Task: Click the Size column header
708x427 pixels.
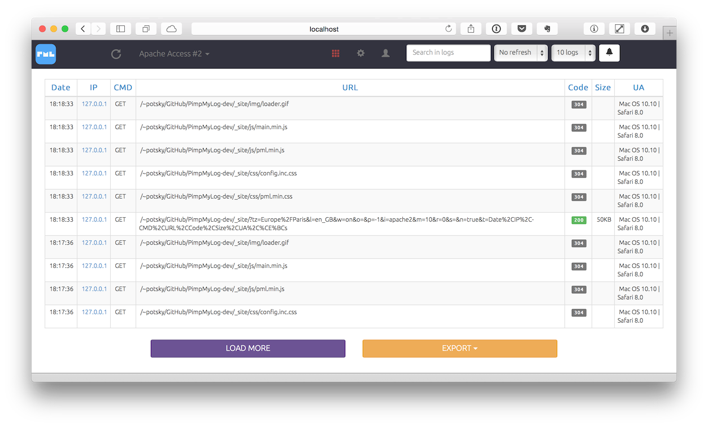Action: coord(603,87)
